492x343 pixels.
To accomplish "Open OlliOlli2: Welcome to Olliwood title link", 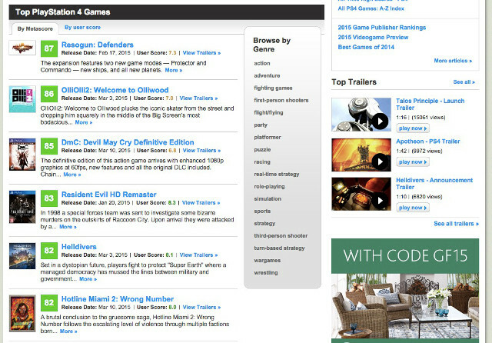I will pyautogui.click(x=115, y=90).
